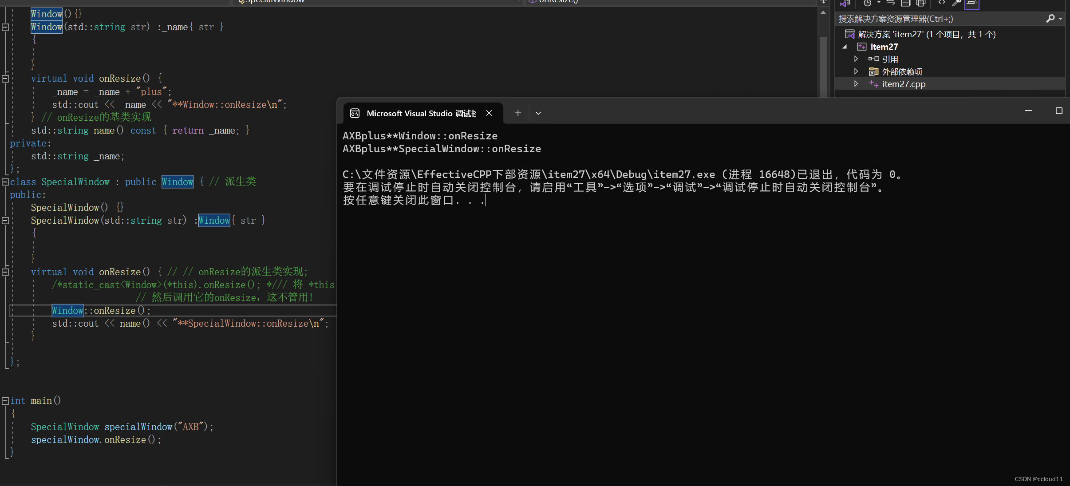Click the 引用 references icon
This screenshot has height=486, width=1070.
coord(873,59)
